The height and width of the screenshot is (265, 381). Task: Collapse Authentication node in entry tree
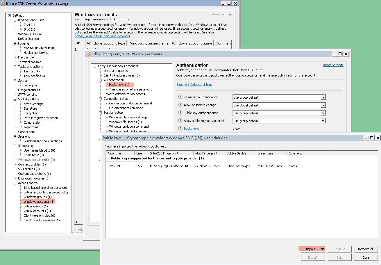tap(101, 80)
